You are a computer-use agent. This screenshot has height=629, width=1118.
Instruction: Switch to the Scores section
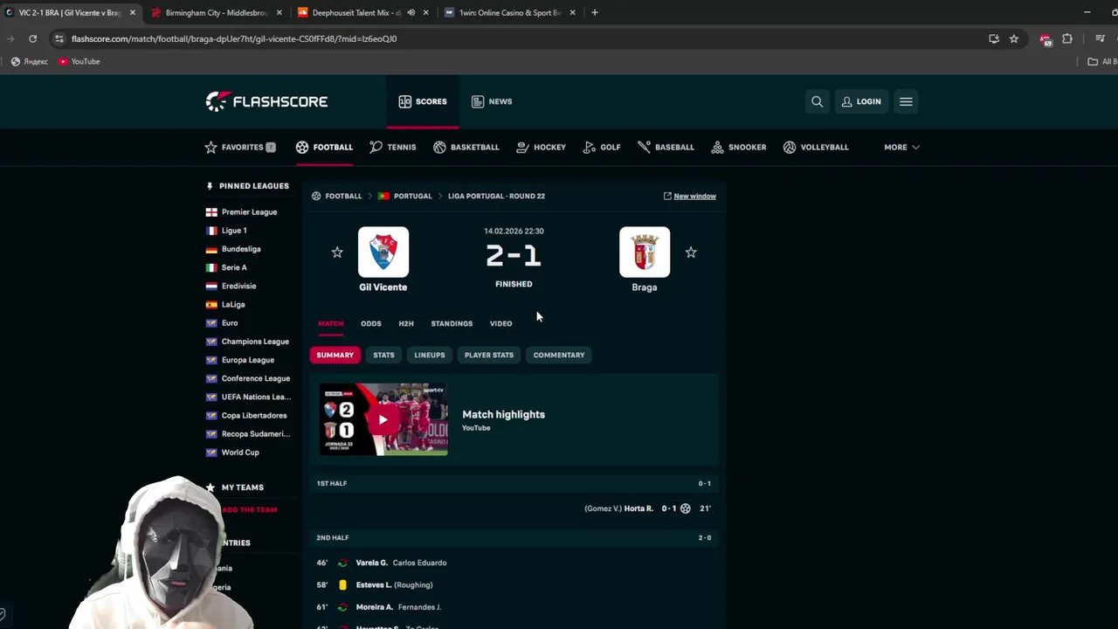click(x=423, y=101)
